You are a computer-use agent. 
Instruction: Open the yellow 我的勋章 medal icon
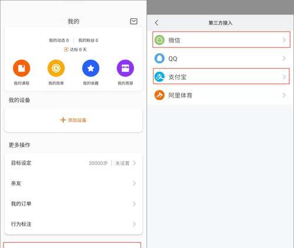[56, 68]
